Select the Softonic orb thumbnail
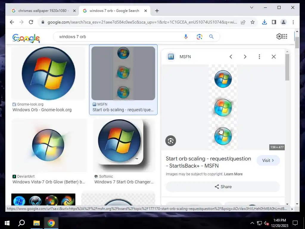Image resolution: width=305 pixels, height=229 pixels. click(124, 145)
